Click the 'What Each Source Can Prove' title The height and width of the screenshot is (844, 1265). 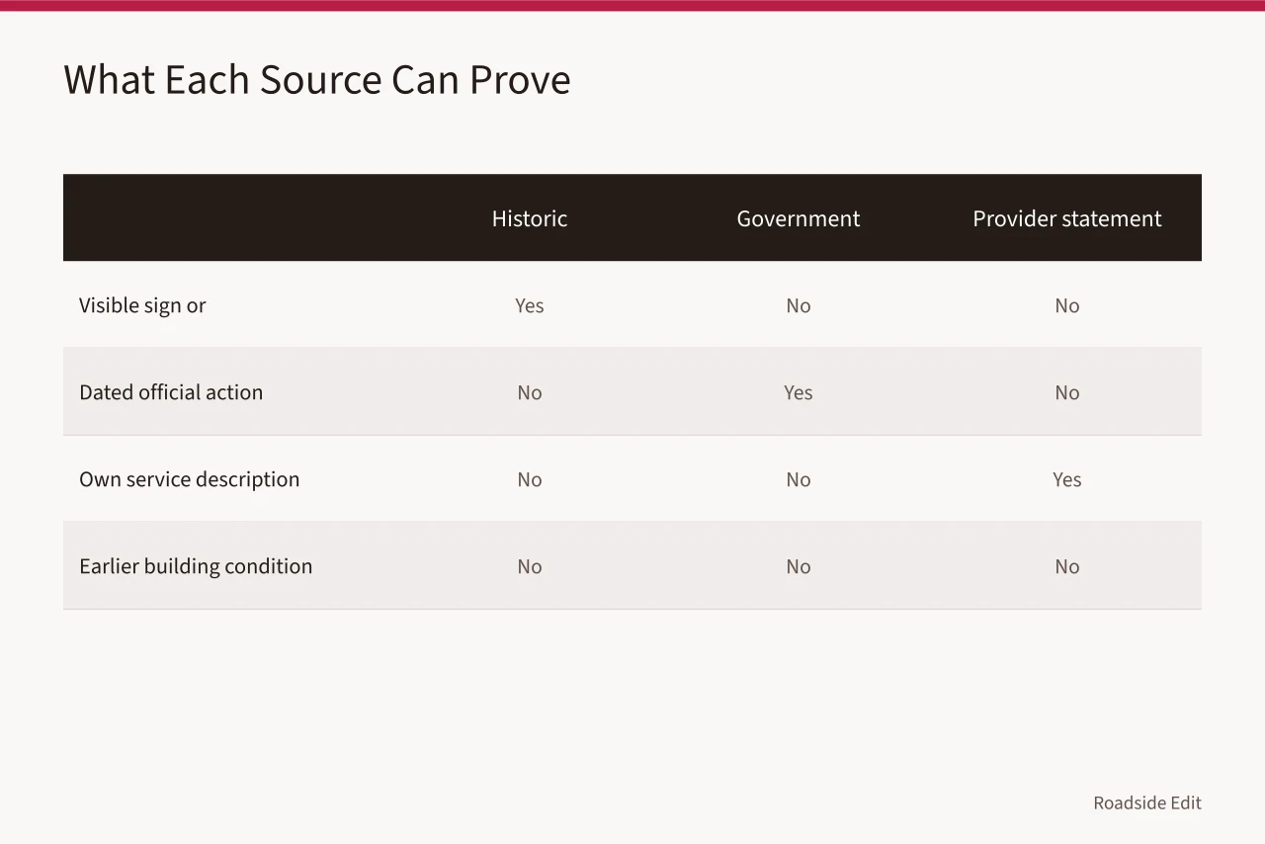pyautogui.click(x=317, y=80)
